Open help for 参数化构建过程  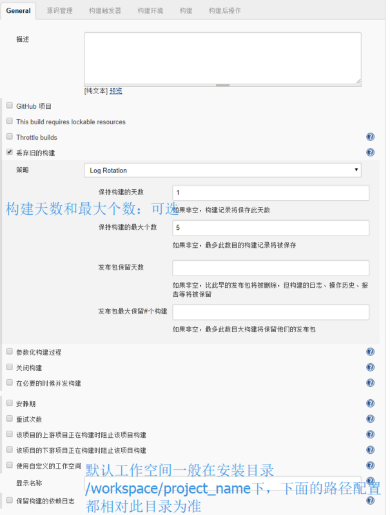[x=370, y=351]
